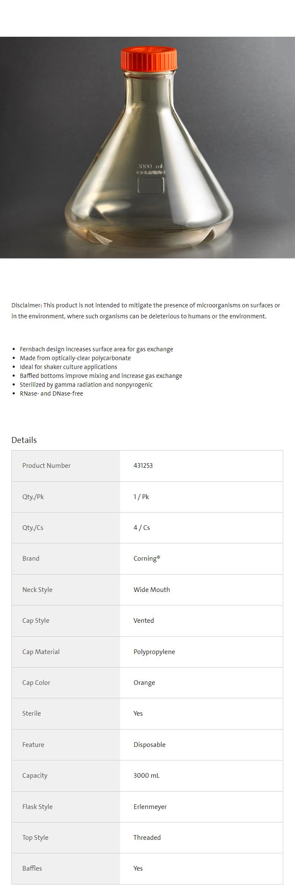Click the Polypropylene cap material value
The width and height of the screenshot is (295, 893).
154,652
